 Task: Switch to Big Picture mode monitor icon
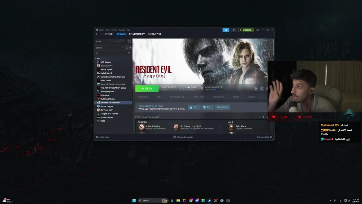click(x=258, y=30)
